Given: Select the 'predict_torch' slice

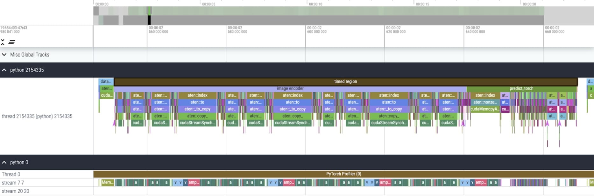Looking at the screenshot, I should (x=521, y=88).
